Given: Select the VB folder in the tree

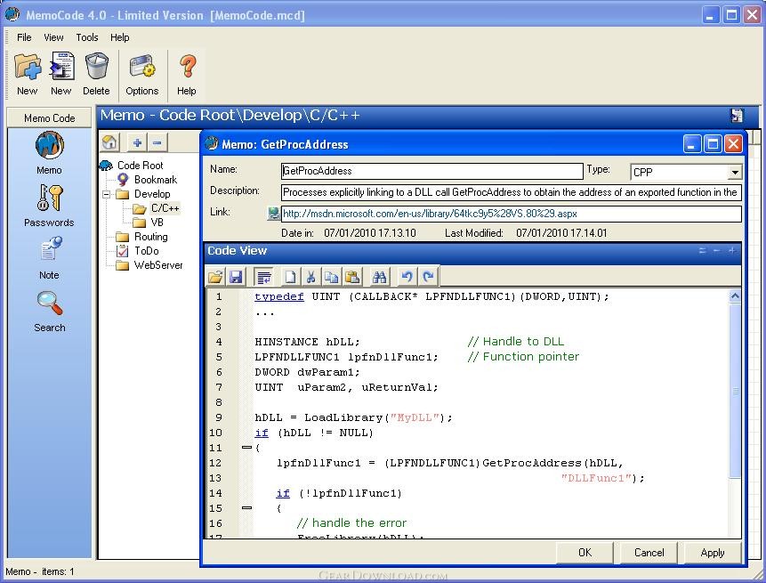Looking at the screenshot, I should (x=157, y=223).
